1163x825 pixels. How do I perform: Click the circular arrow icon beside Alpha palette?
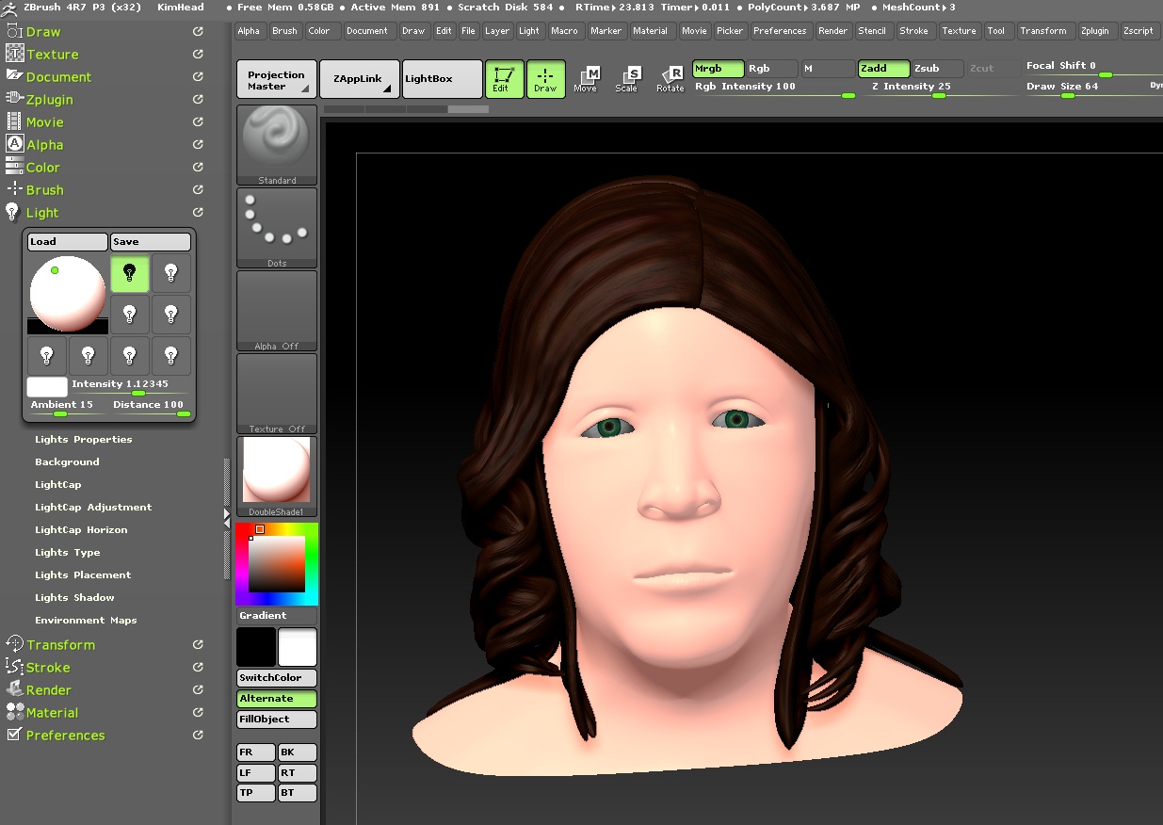198,144
